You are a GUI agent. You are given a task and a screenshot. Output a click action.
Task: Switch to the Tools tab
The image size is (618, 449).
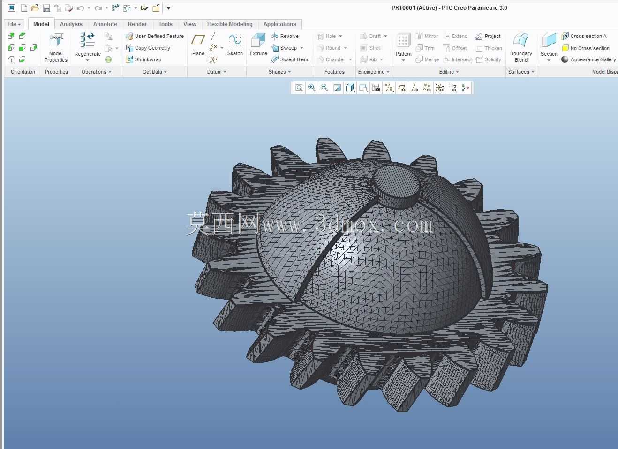coord(166,24)
